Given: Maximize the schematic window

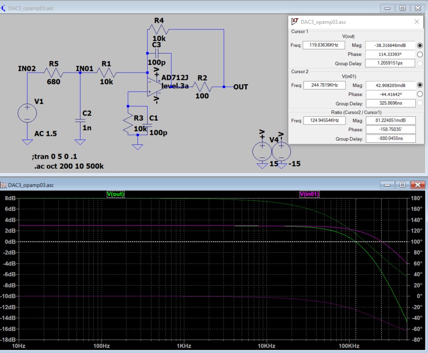Looking at the screenshot, I should [x=402, y=8].
